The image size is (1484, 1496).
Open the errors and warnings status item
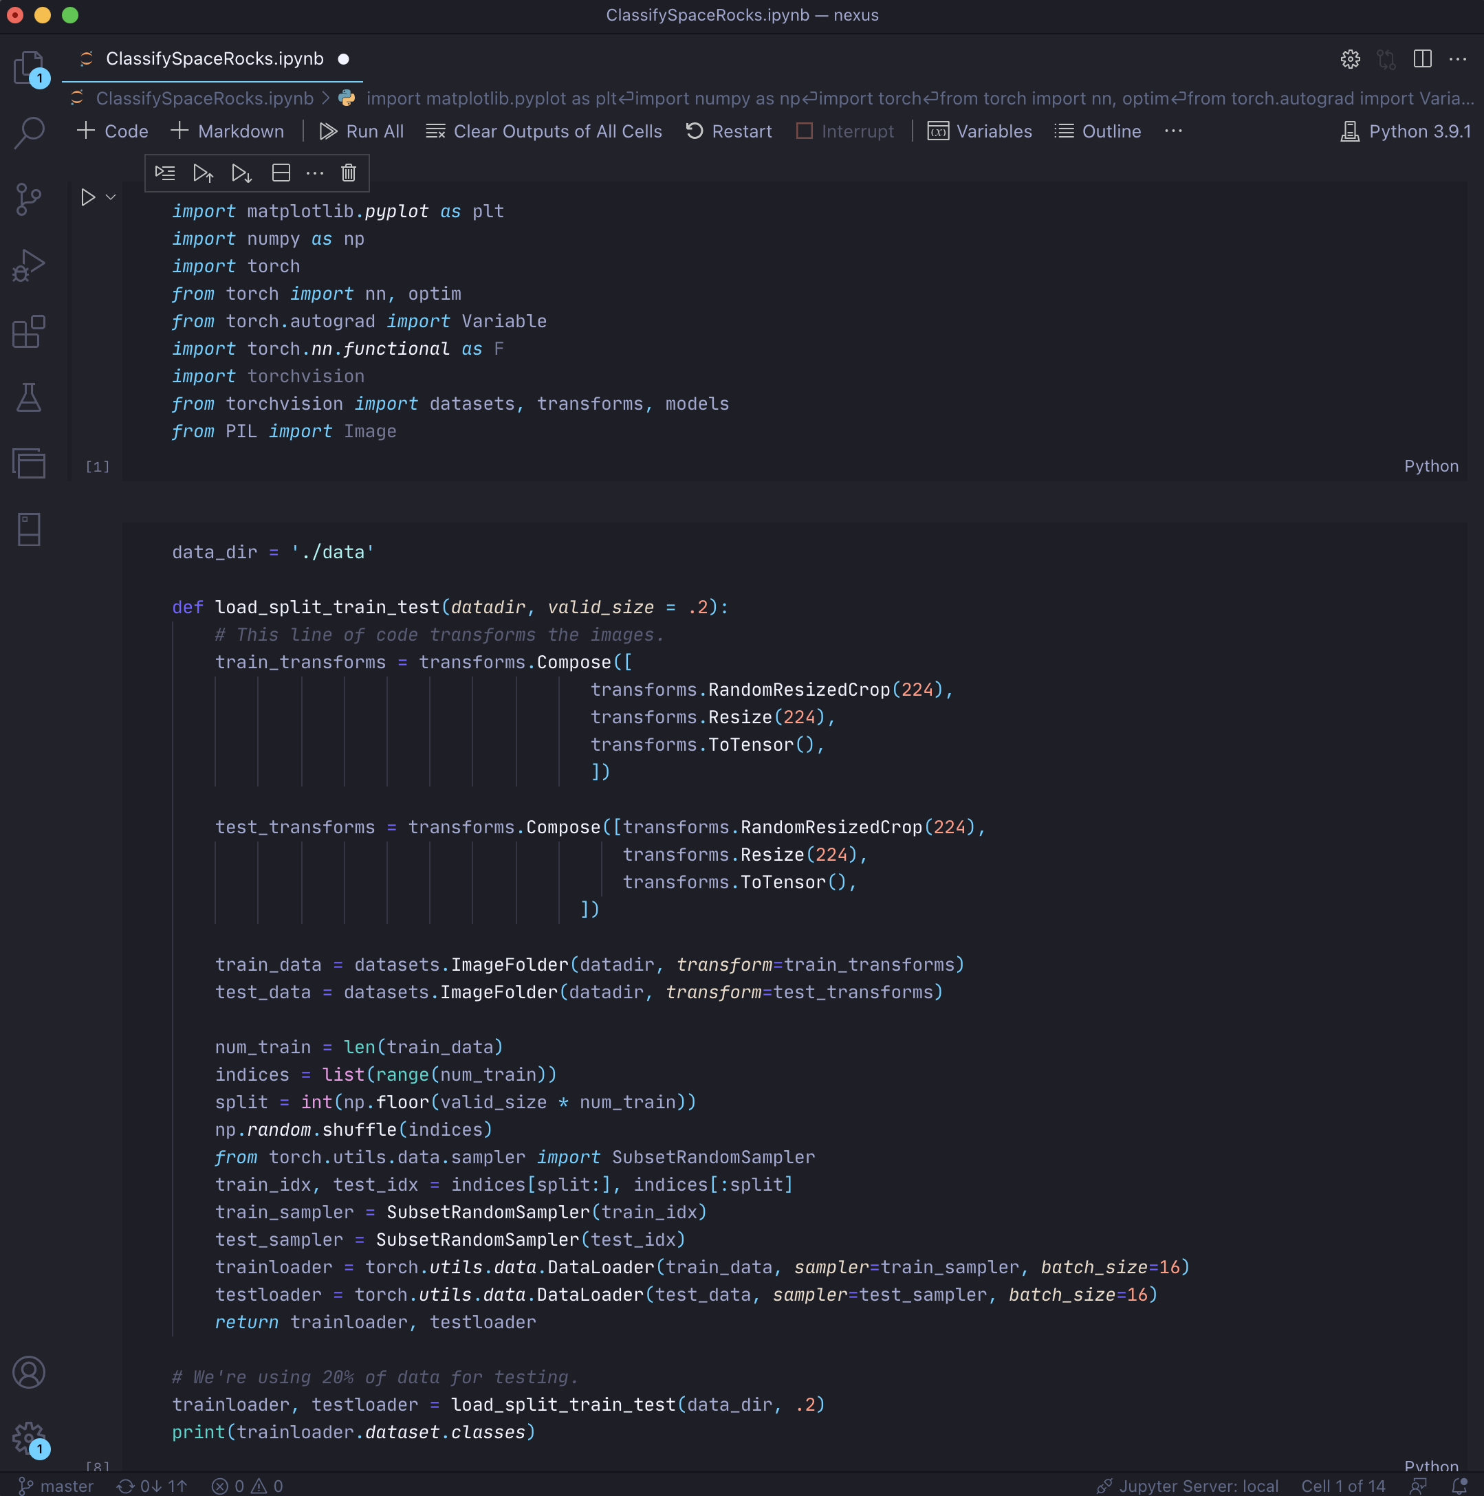247,1485
